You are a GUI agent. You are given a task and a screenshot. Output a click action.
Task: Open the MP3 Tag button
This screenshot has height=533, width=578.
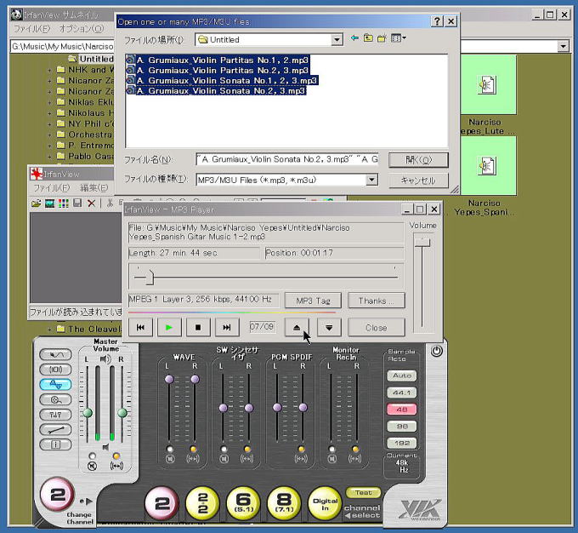(313, 301)
